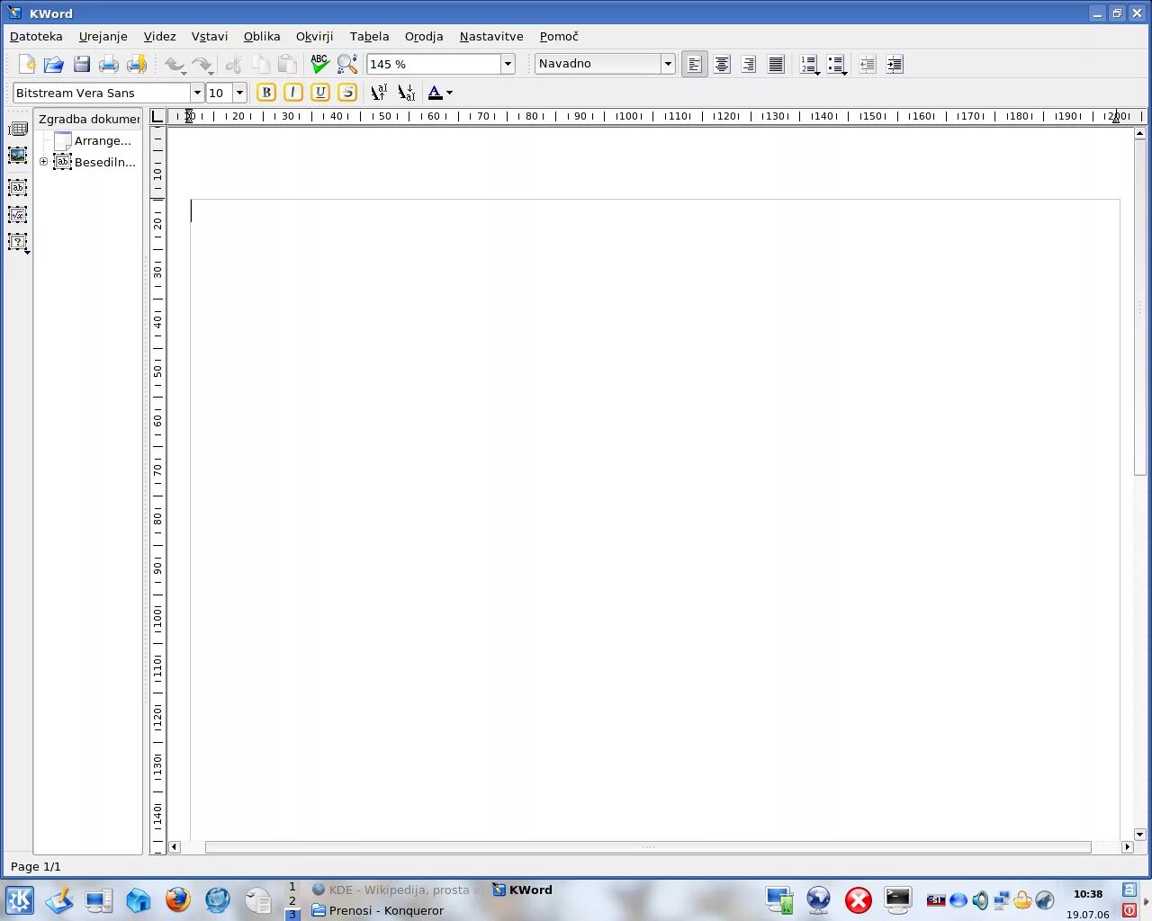Viewport: 1152px width, 921px height.
Task: Open the Bitstream Vera Sans font dropdown
Action: (197, 93)
